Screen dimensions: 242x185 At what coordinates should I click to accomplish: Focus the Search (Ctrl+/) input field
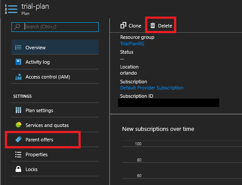[x=55, y=27]
